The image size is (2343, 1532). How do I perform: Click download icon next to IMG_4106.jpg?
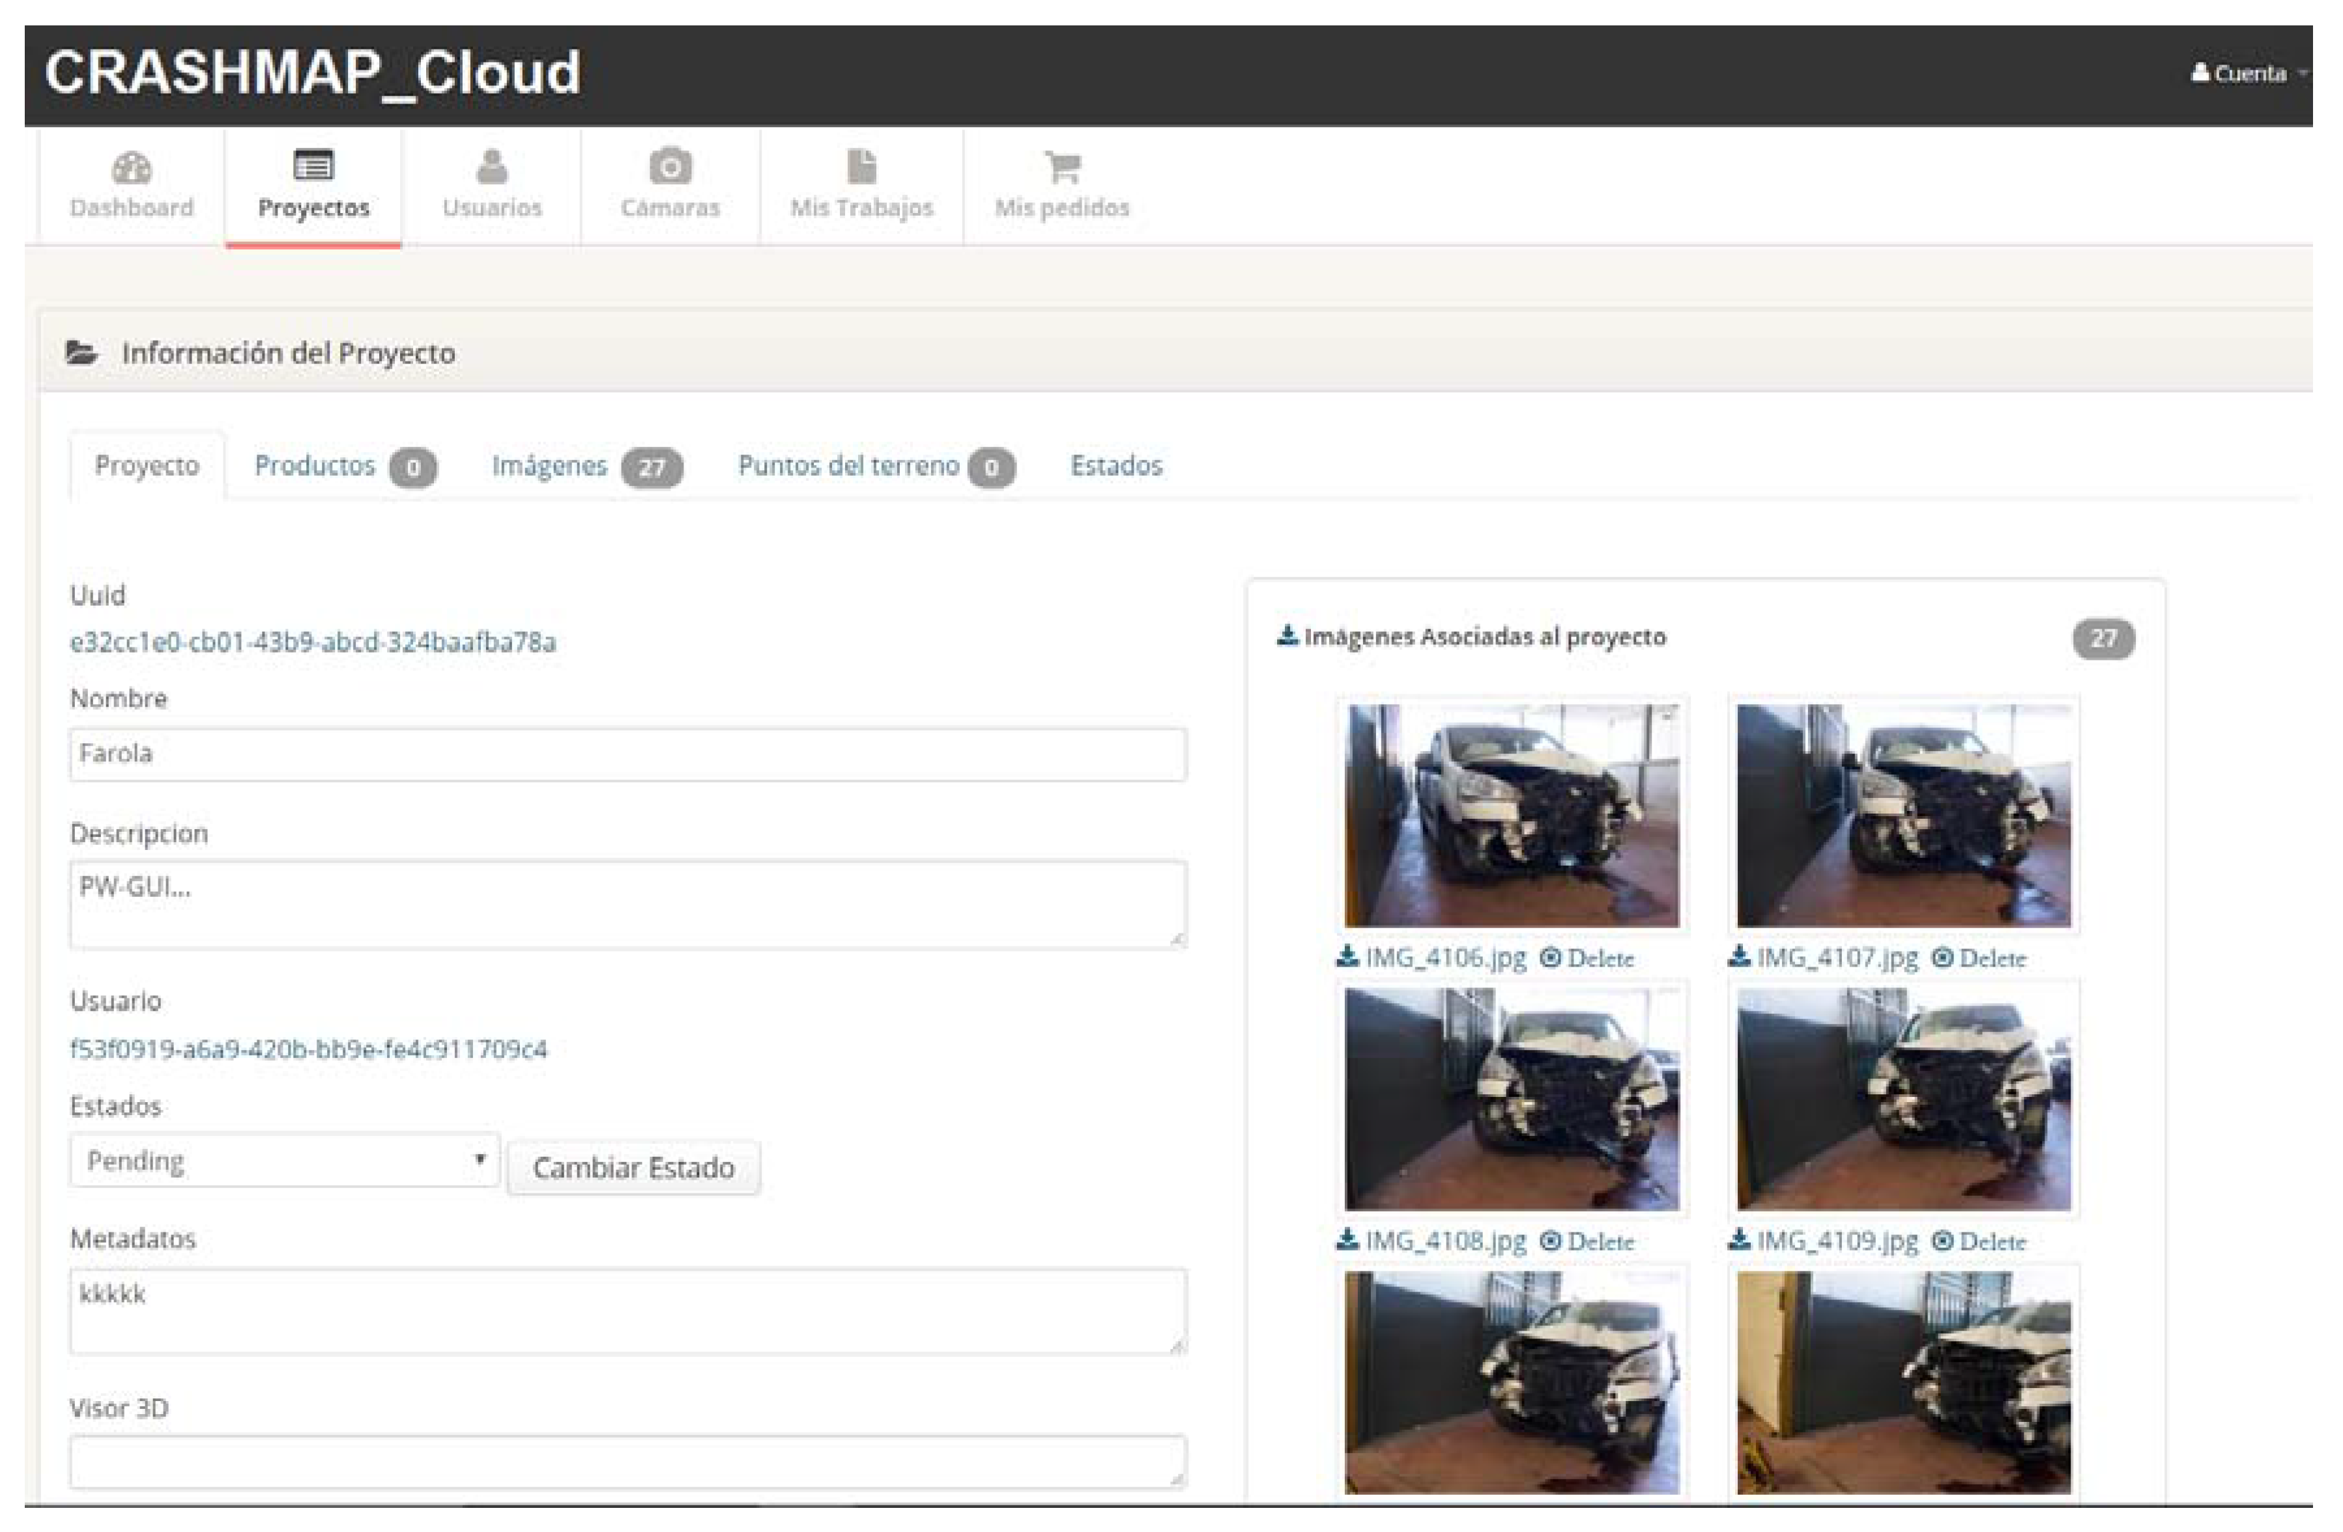pyautogui.click(x=1347, y=956)
